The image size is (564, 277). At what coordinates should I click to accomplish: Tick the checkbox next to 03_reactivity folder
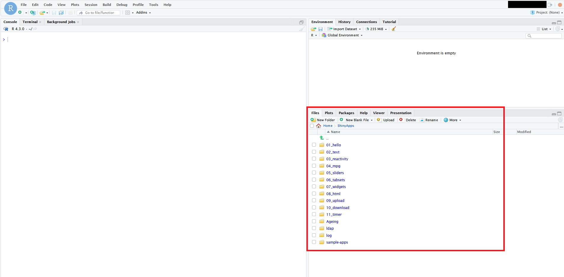314,159
